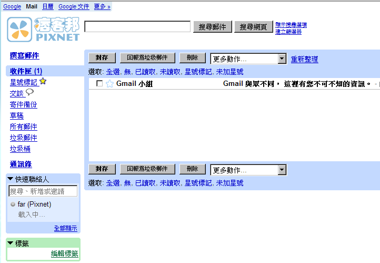Star the Gmail 小組 message
This screenshot has width=380, height=263.
tap(109, 84)
